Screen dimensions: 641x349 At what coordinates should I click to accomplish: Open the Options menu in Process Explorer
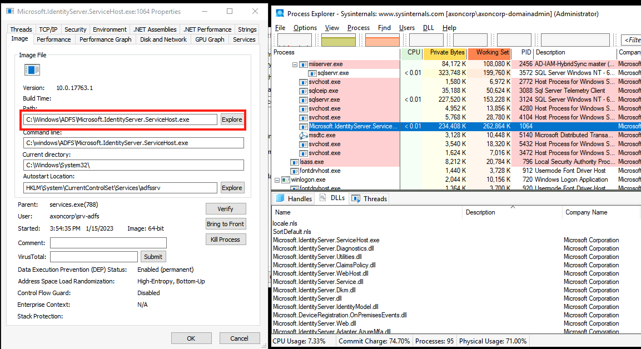tap(304, 27)
